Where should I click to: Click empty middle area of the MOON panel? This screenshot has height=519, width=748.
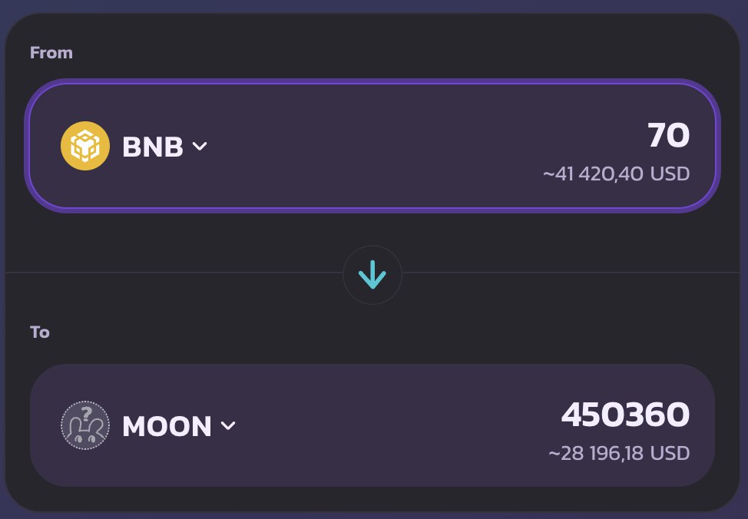tap(384, 425)
